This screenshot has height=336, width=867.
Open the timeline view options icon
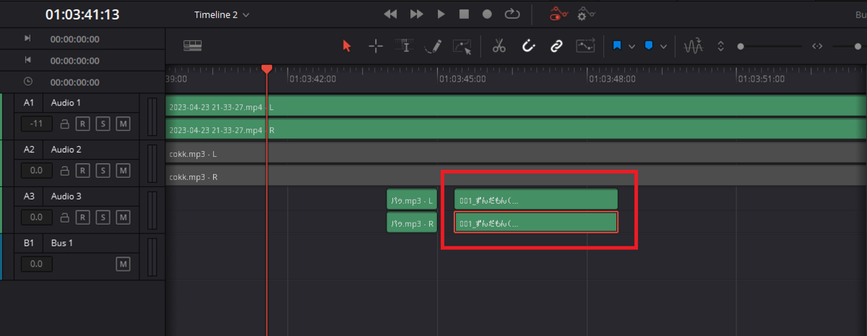pyautogui.click(x=192, y=46)
